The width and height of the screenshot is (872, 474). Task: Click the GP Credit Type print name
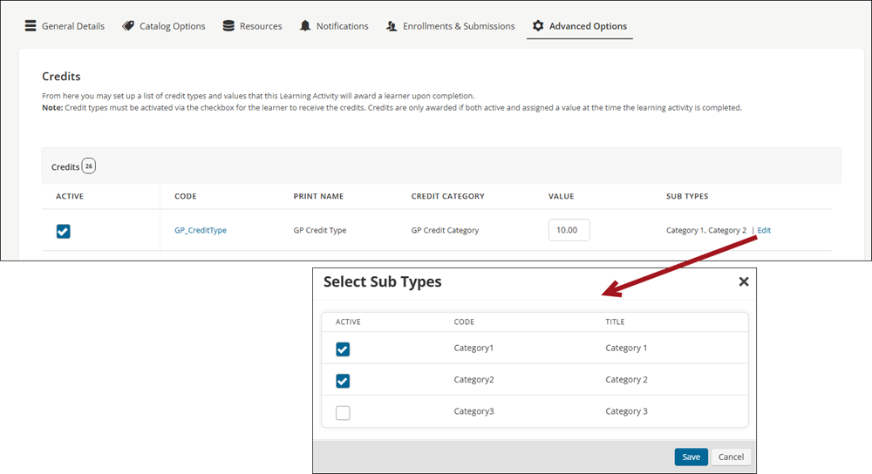click(x=320, y=230)
